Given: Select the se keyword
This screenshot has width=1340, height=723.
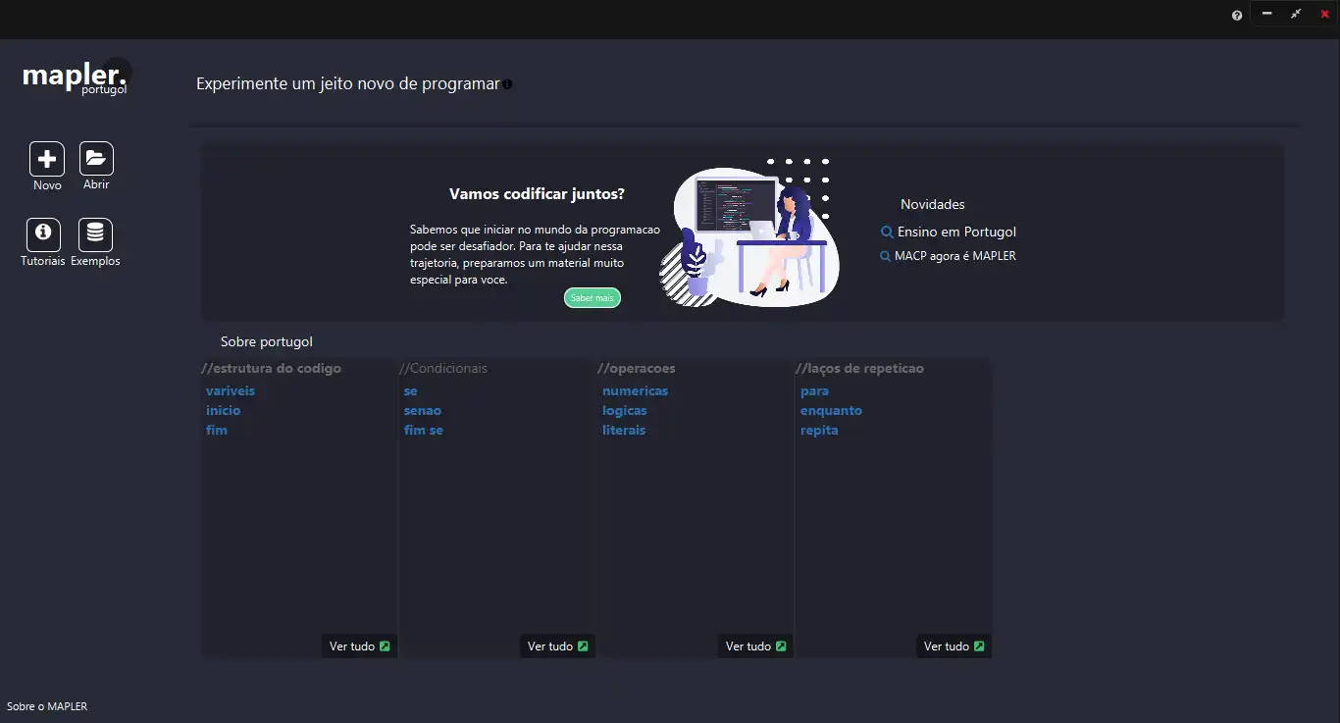Looking at the screenshot, I should click(x=410, y=390).
